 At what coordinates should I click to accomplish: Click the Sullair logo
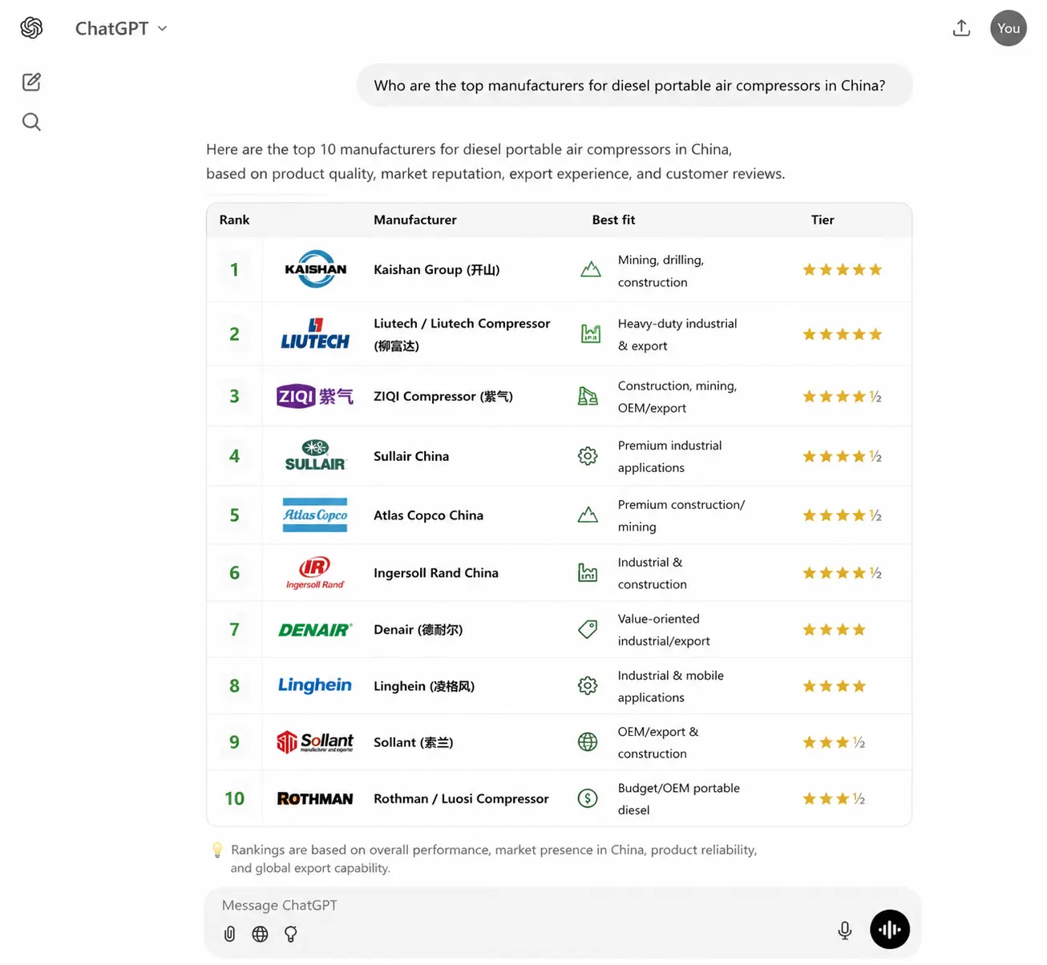[315, 455]
